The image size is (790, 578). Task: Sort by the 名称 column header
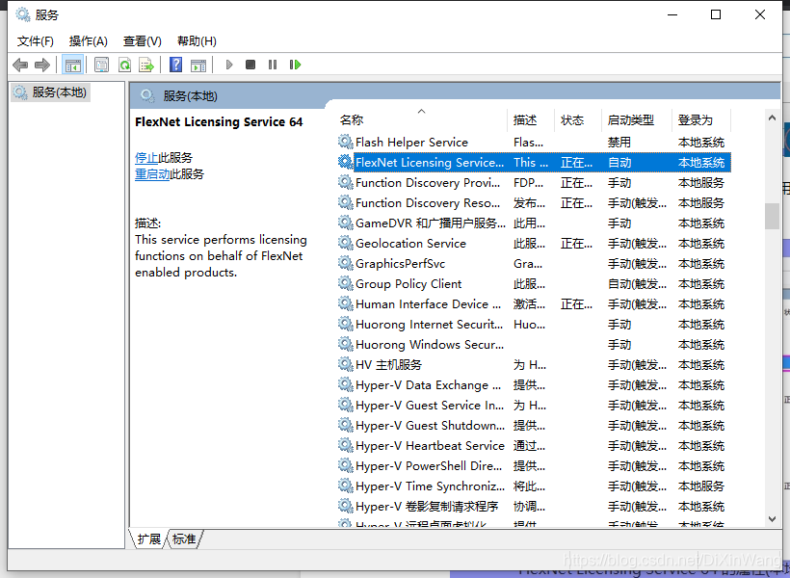tap(421, 119)
